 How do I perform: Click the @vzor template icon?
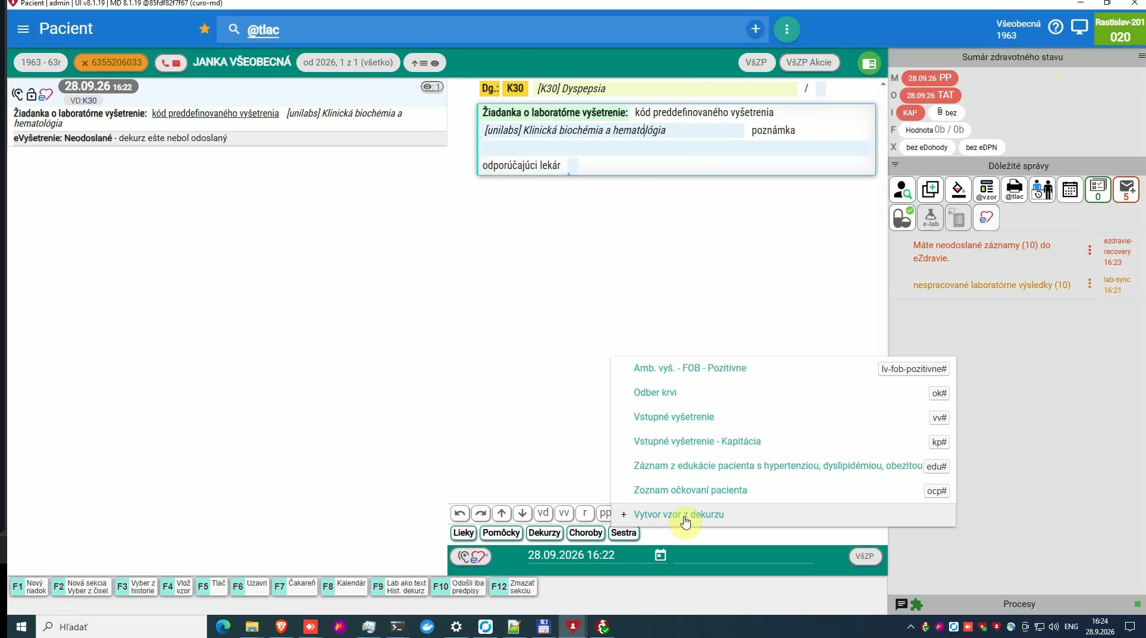click(986, 190)
